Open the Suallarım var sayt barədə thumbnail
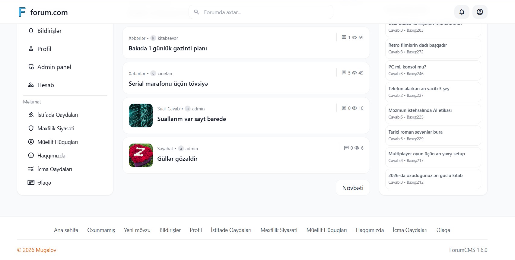The height and width of the screenshot is (260, 515). [141, 116]
